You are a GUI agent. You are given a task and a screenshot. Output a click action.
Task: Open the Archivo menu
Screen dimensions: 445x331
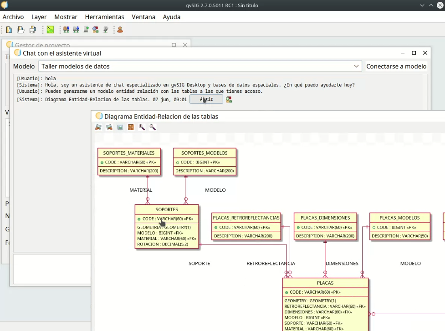pyautogui.click(x=13, y=17)
